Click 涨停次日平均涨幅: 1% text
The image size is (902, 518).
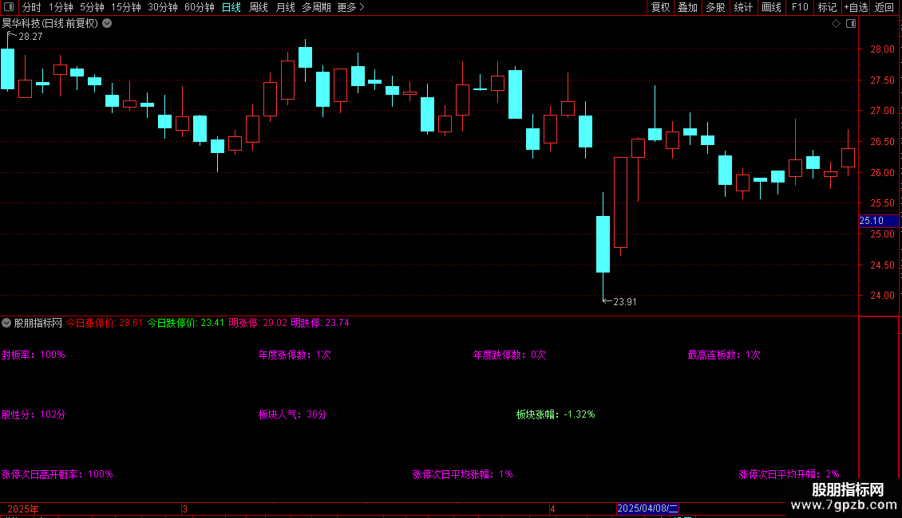462,474
